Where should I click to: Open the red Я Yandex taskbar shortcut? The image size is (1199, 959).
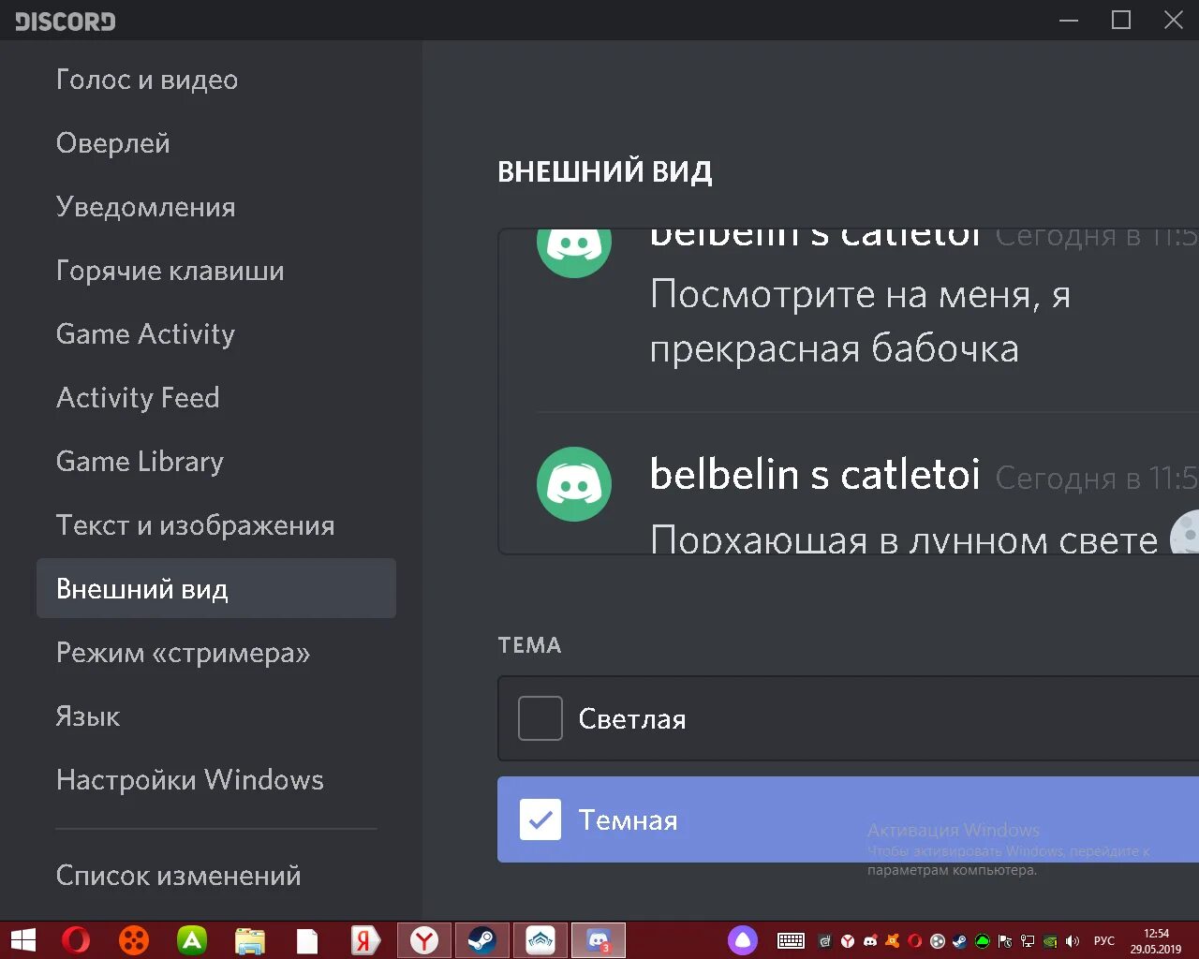pos(365,940)
